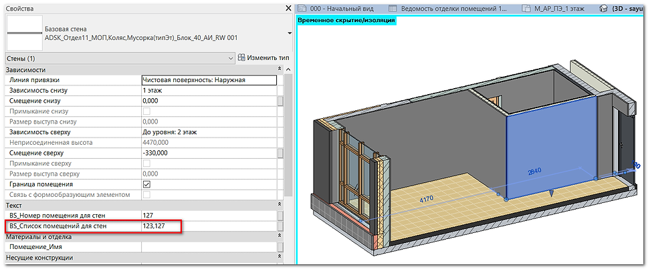Click the 3D view tab cube icon
648x269 pixels.
(603, 8)
